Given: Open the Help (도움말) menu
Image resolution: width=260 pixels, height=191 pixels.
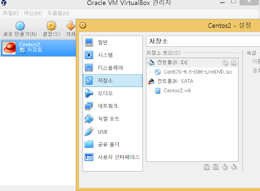Looking at the screenshot, I should pos(58,13).
